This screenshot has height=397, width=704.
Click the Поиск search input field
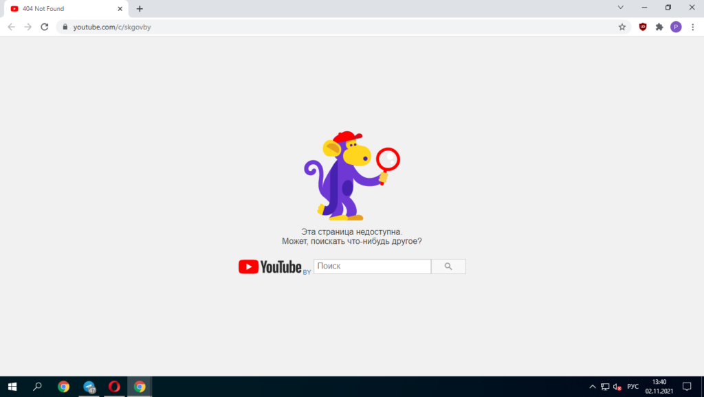(x=372, y=266)
